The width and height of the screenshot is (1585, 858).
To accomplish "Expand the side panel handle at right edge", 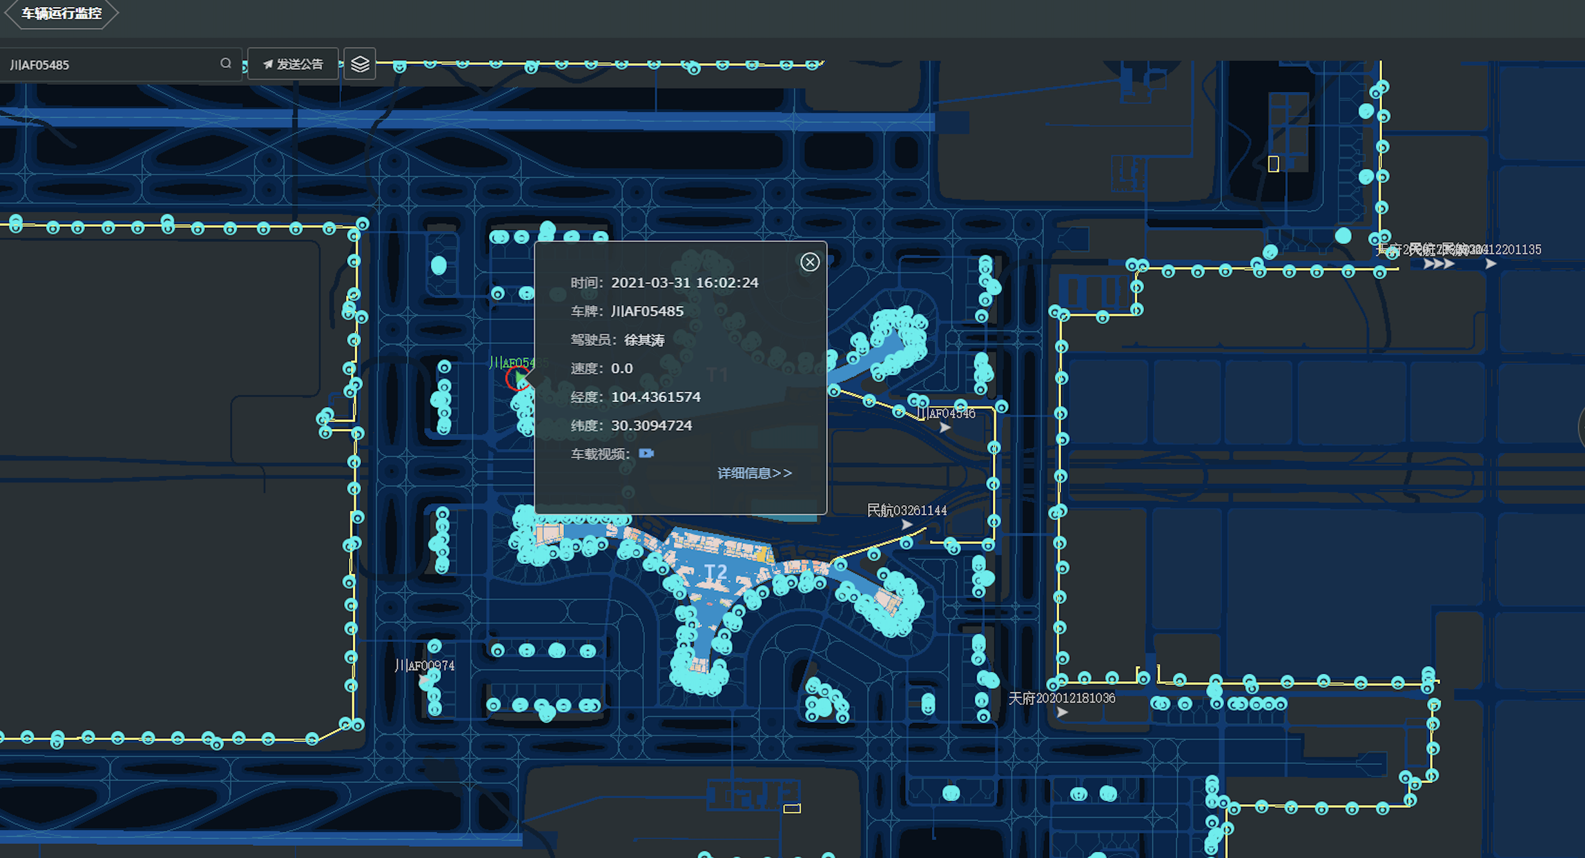I will pos(1581,428).
